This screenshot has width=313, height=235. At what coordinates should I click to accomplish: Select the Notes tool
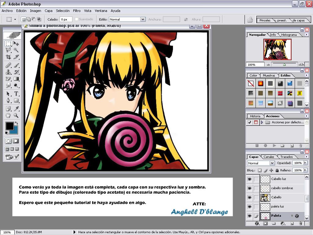(8, 109)
